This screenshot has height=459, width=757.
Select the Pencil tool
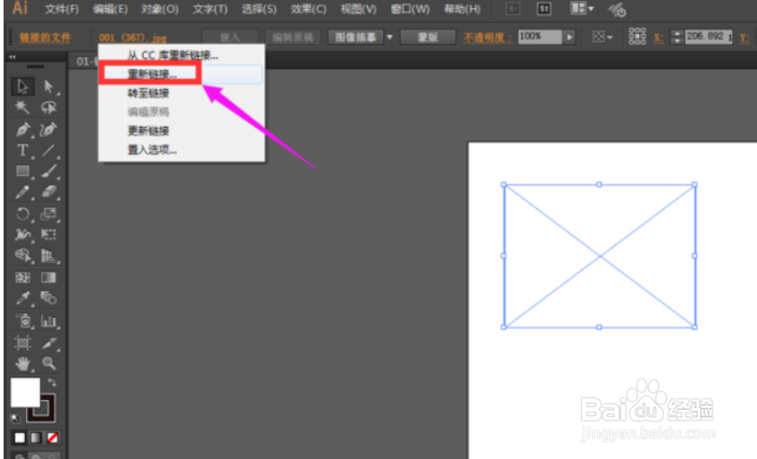22,192
